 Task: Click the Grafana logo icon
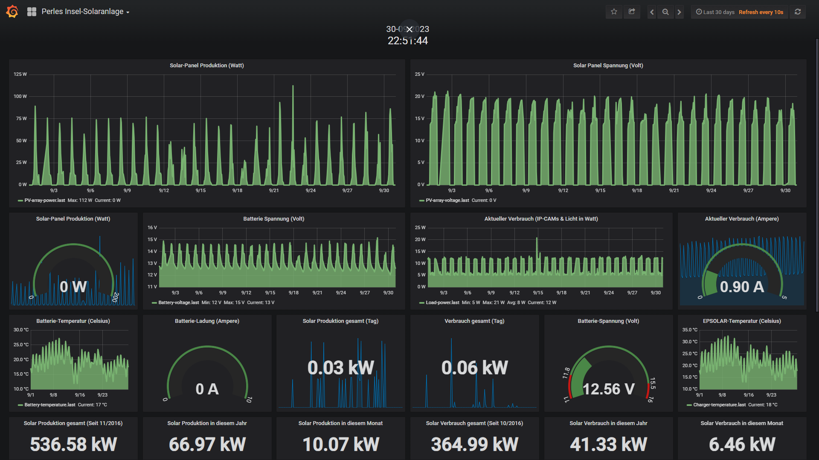point(12,11)
